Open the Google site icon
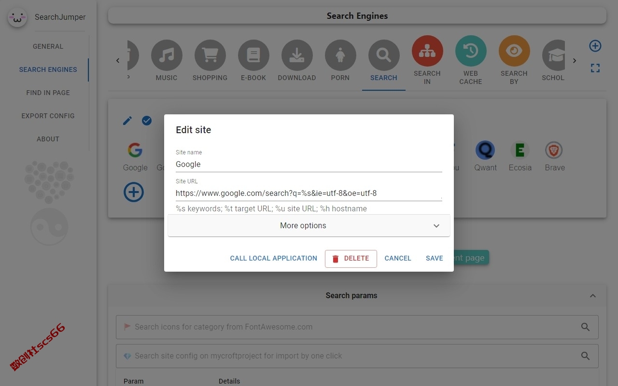The width and height of the screenshot is (618, 386). [135, 150]
